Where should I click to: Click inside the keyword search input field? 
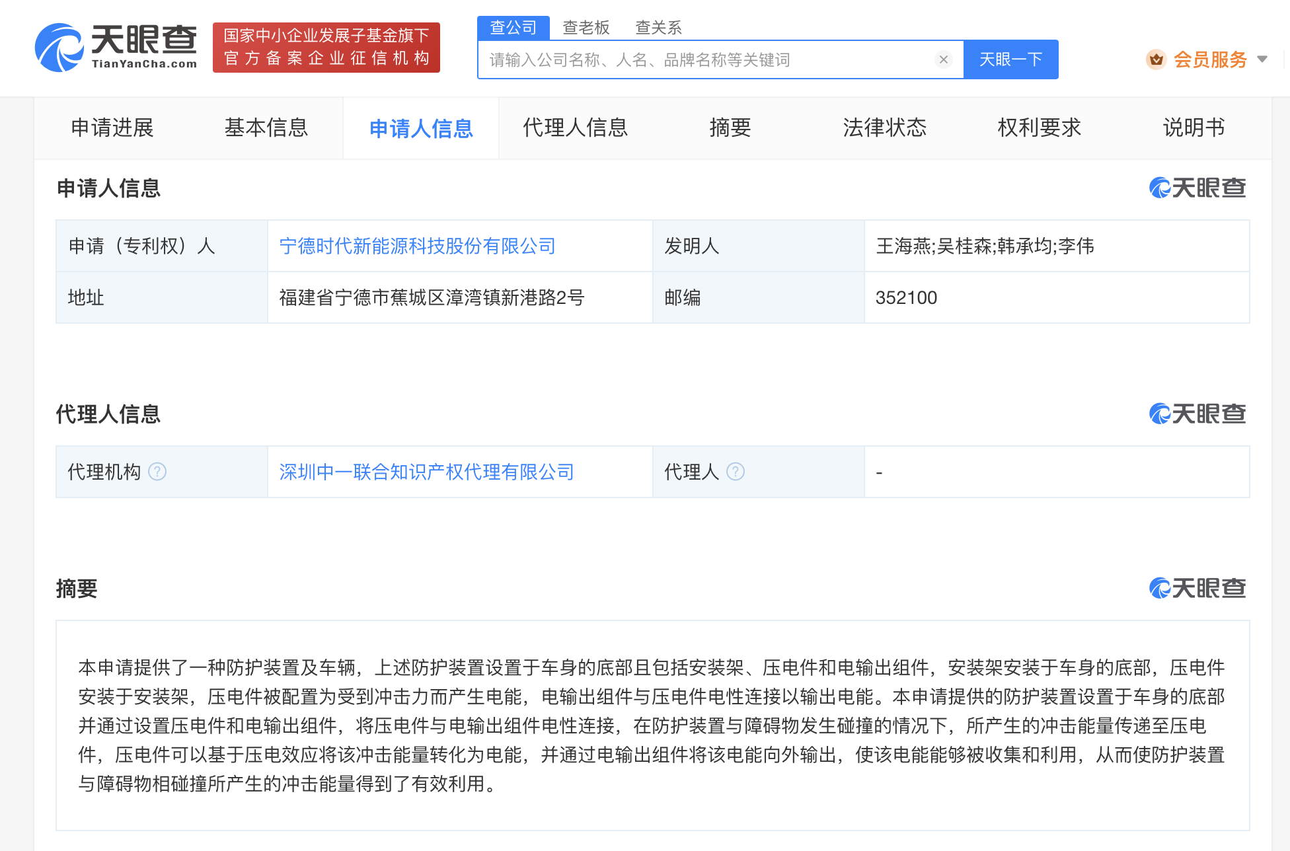(x=694, y=59)
